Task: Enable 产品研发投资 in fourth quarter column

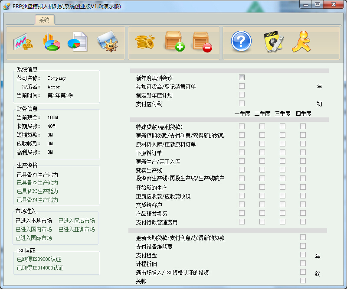Action: click(303, 213)
